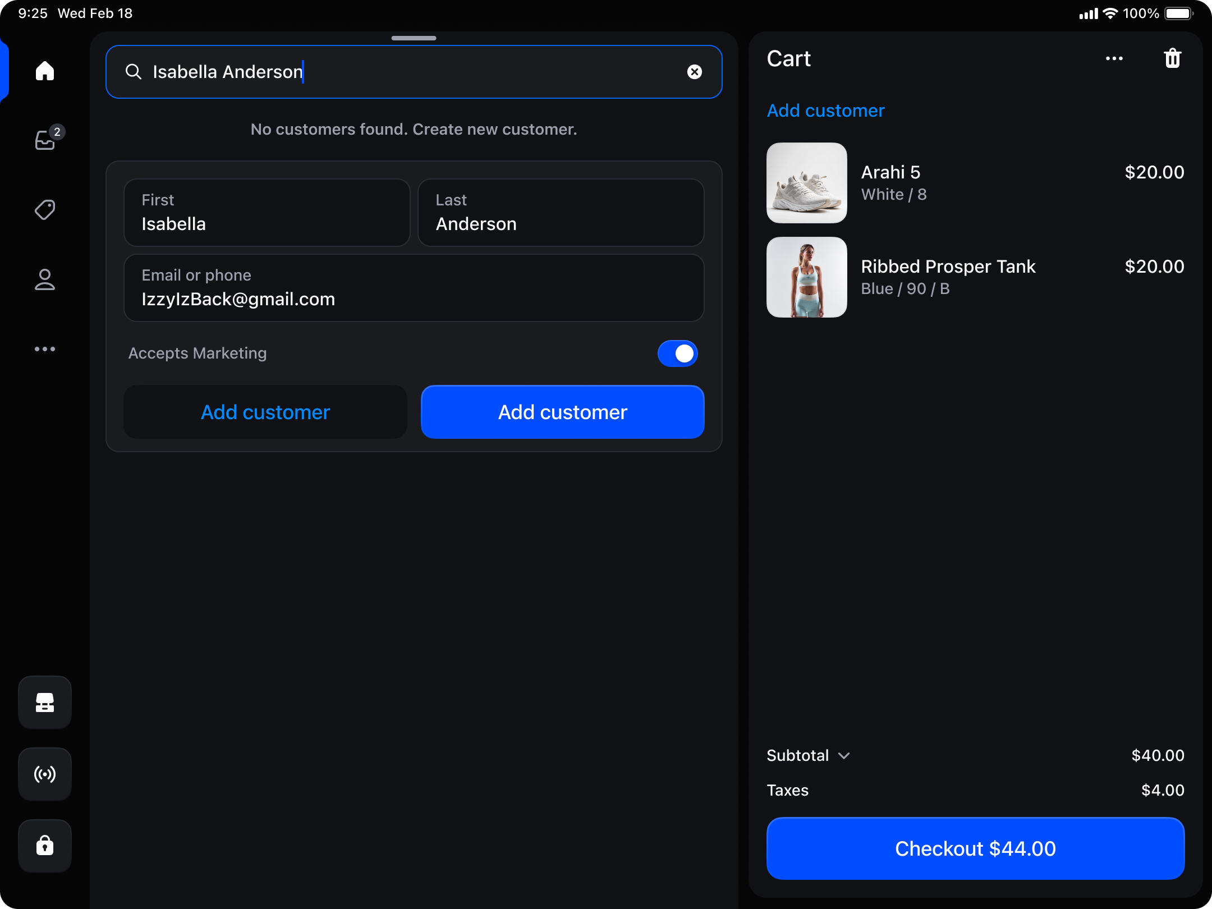Click the Add customer link in Cart

click(x=826, y=111)
